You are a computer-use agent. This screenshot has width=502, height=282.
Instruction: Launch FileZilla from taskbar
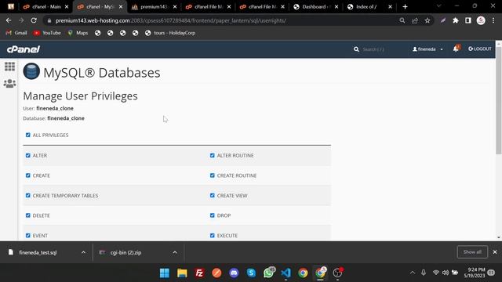tap(199, 273)
